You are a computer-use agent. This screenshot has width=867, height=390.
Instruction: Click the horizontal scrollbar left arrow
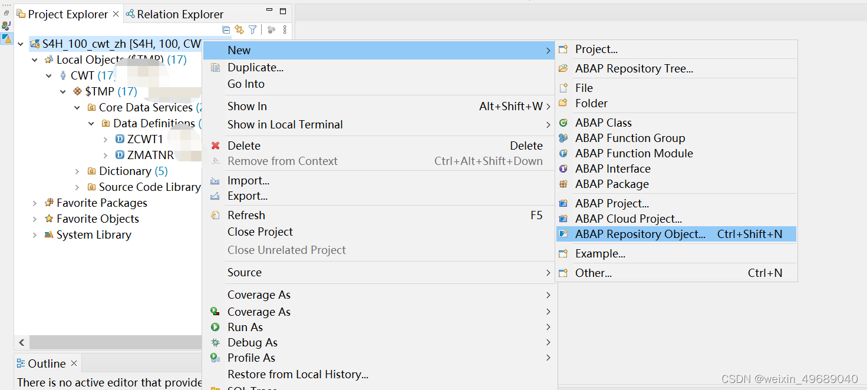click(21, 342)
